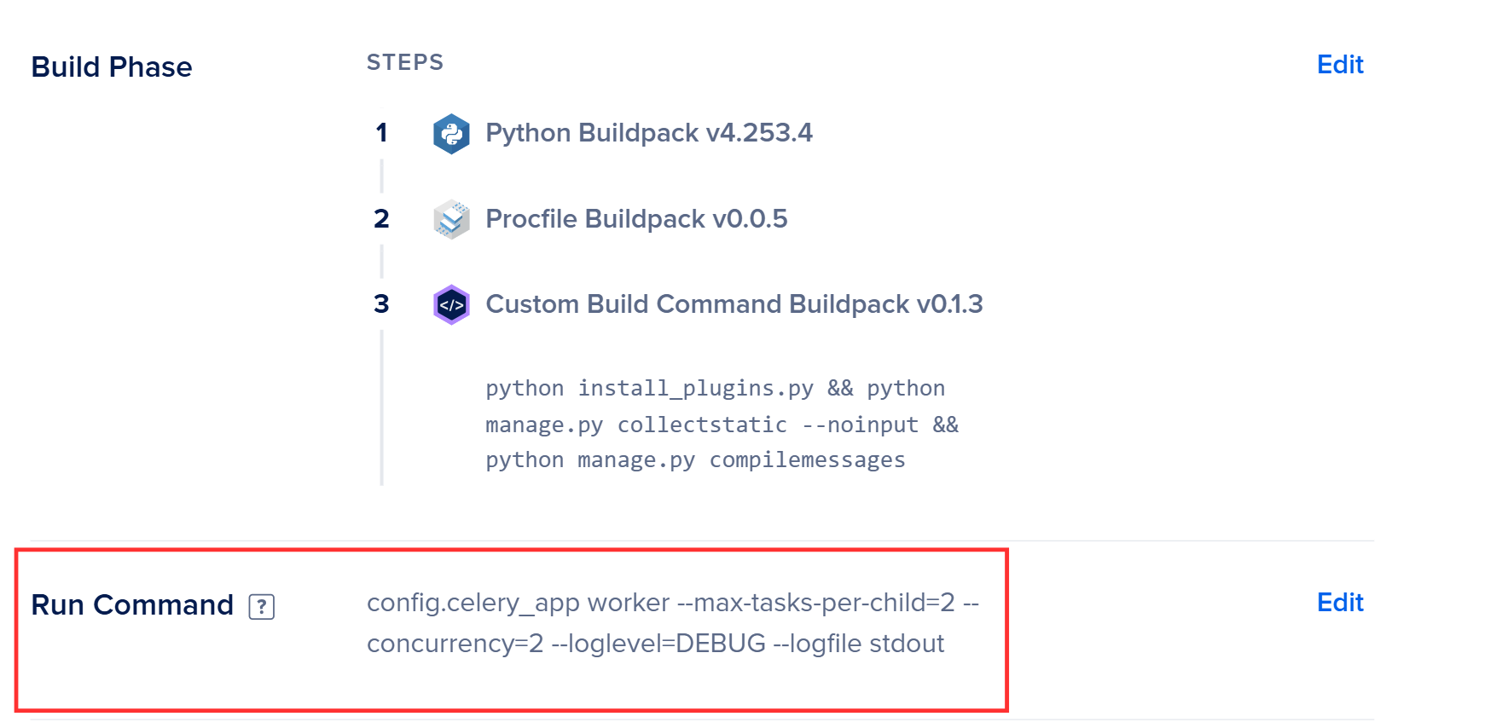Click step number 2 in build steps
Image resolution: width=1502 pixels, height=728 pixels.
click(x=381, y=219)
